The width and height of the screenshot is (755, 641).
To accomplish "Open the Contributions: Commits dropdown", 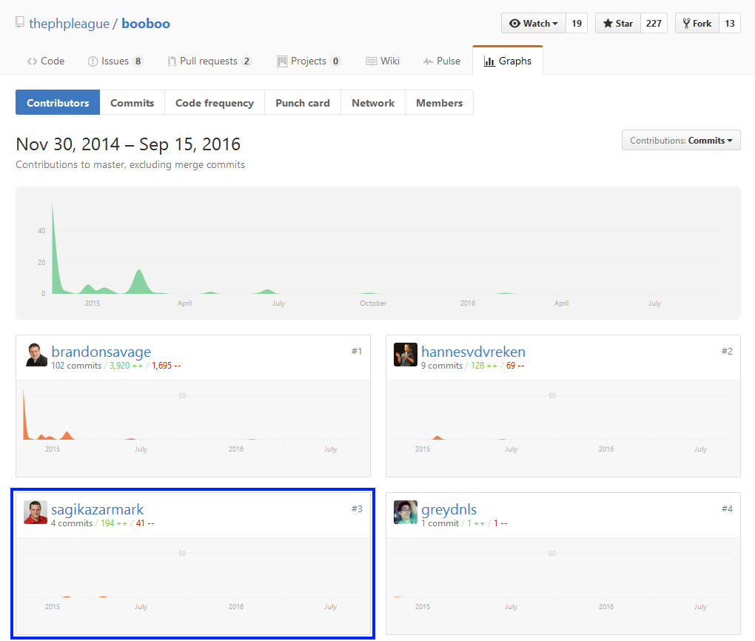I will 681,140.
